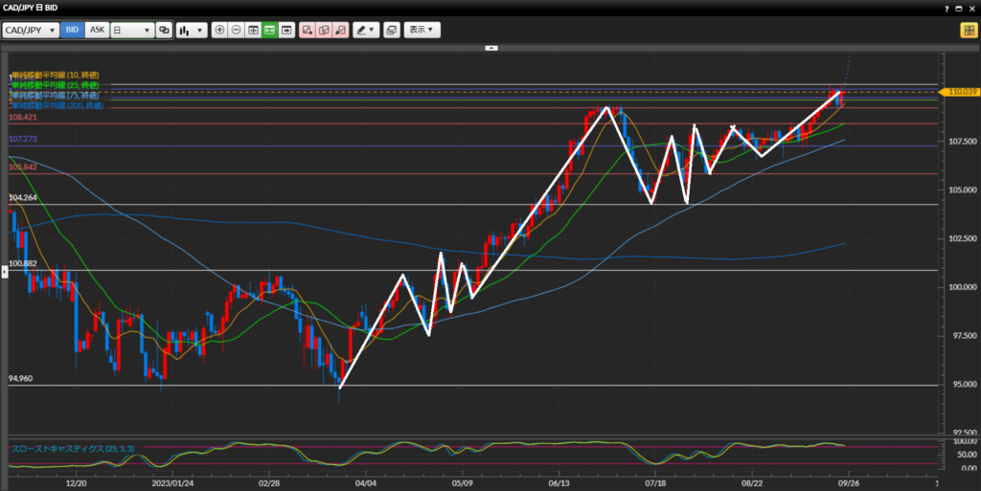Image resolution: width=981 pixels, height=491 pixels.
Task: Switch price display to BID
Action: coord(73,30)
